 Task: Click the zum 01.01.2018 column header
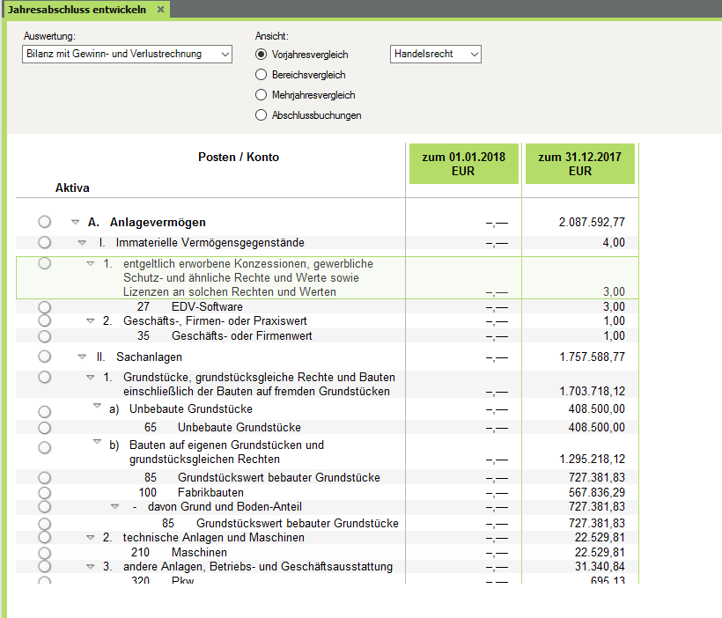pos(463,164)
